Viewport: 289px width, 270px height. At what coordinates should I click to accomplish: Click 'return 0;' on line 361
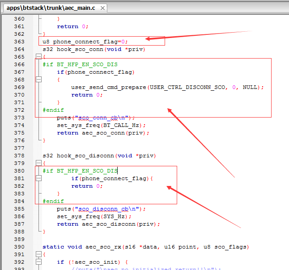click(72, 26)
